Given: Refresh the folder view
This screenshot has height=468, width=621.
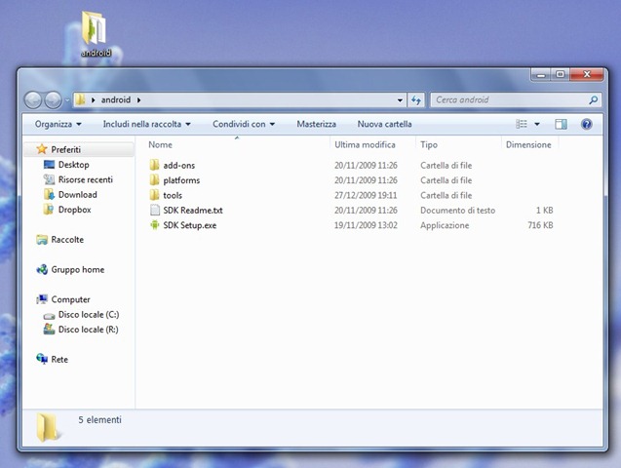Looking at the screenshot, I should pos(416,100).
